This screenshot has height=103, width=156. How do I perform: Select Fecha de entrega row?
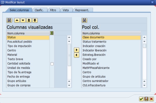[x=28, y=76]
